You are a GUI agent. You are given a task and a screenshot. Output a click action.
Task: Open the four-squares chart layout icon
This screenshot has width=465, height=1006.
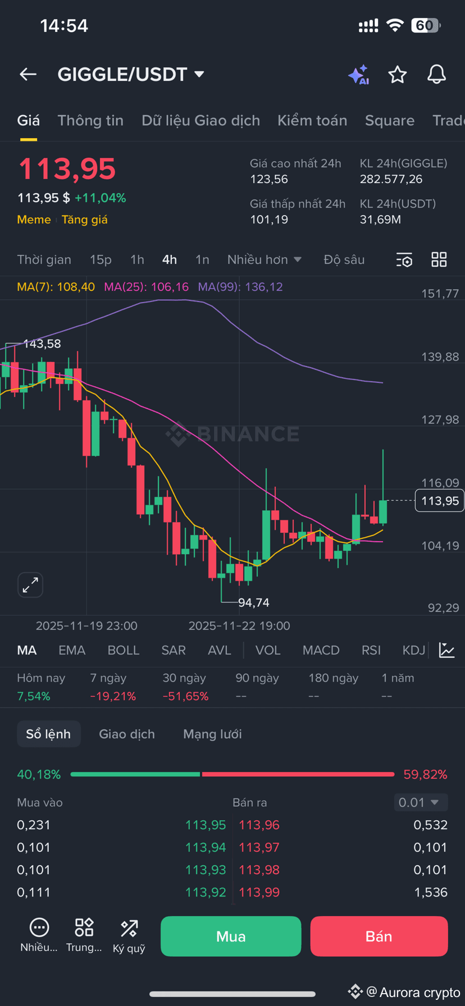tap(439, 259)
